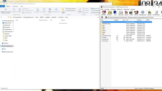162x91 pixels.
Task: Click the WinRAR Тест toolbar icon
Action: (115, 13)
